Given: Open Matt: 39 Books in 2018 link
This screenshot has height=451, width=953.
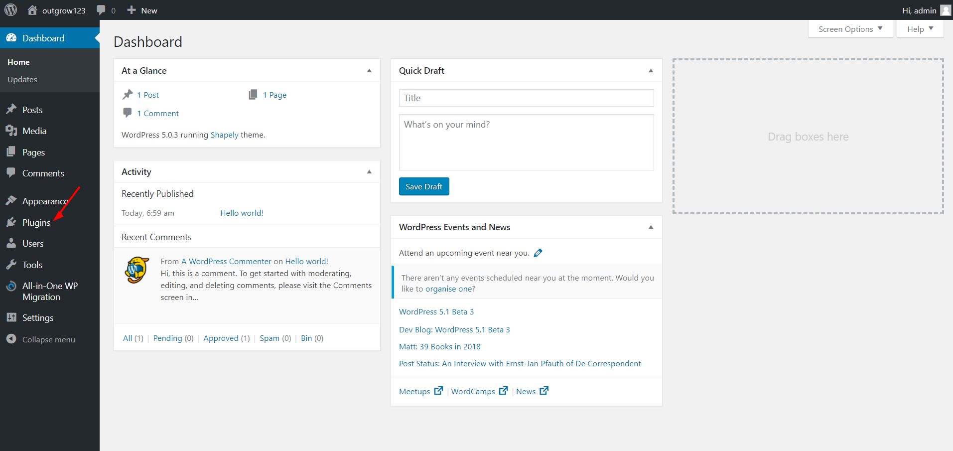Looking at the screenshot, I should [x=440, y=346].
